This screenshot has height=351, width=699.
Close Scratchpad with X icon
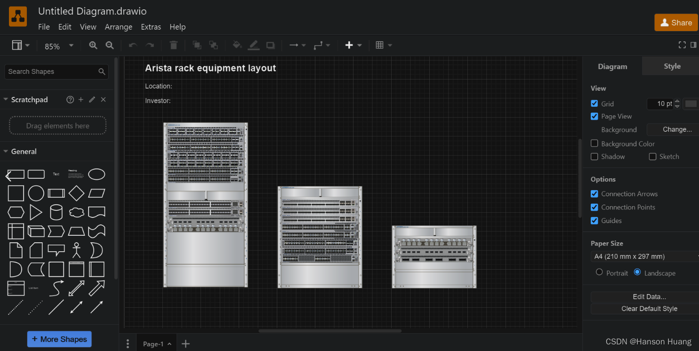point(104,99)
